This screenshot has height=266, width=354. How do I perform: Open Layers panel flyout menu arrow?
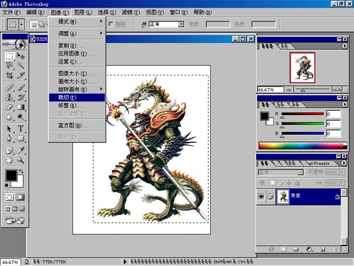(344, 163)
